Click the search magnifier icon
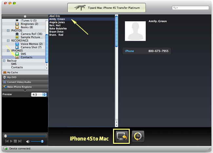This screenshot has height=153, width=213. click(x=175, y=8)
